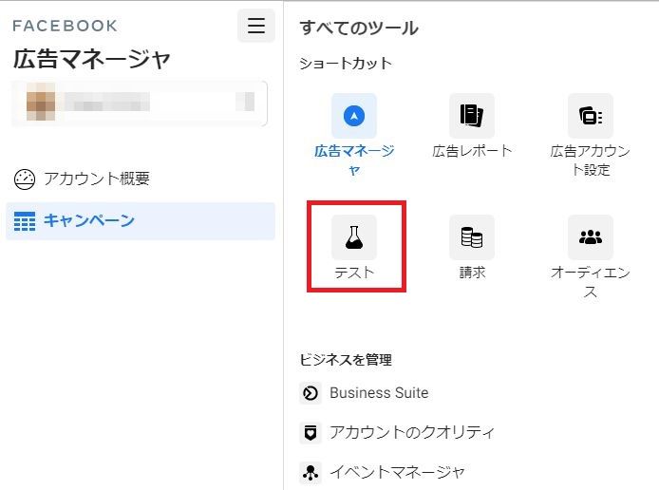Image resolution: width=659 pixels, height=490 pixels.
Task: Open the hamburger menu icon
Action: (x=256, y=26)
